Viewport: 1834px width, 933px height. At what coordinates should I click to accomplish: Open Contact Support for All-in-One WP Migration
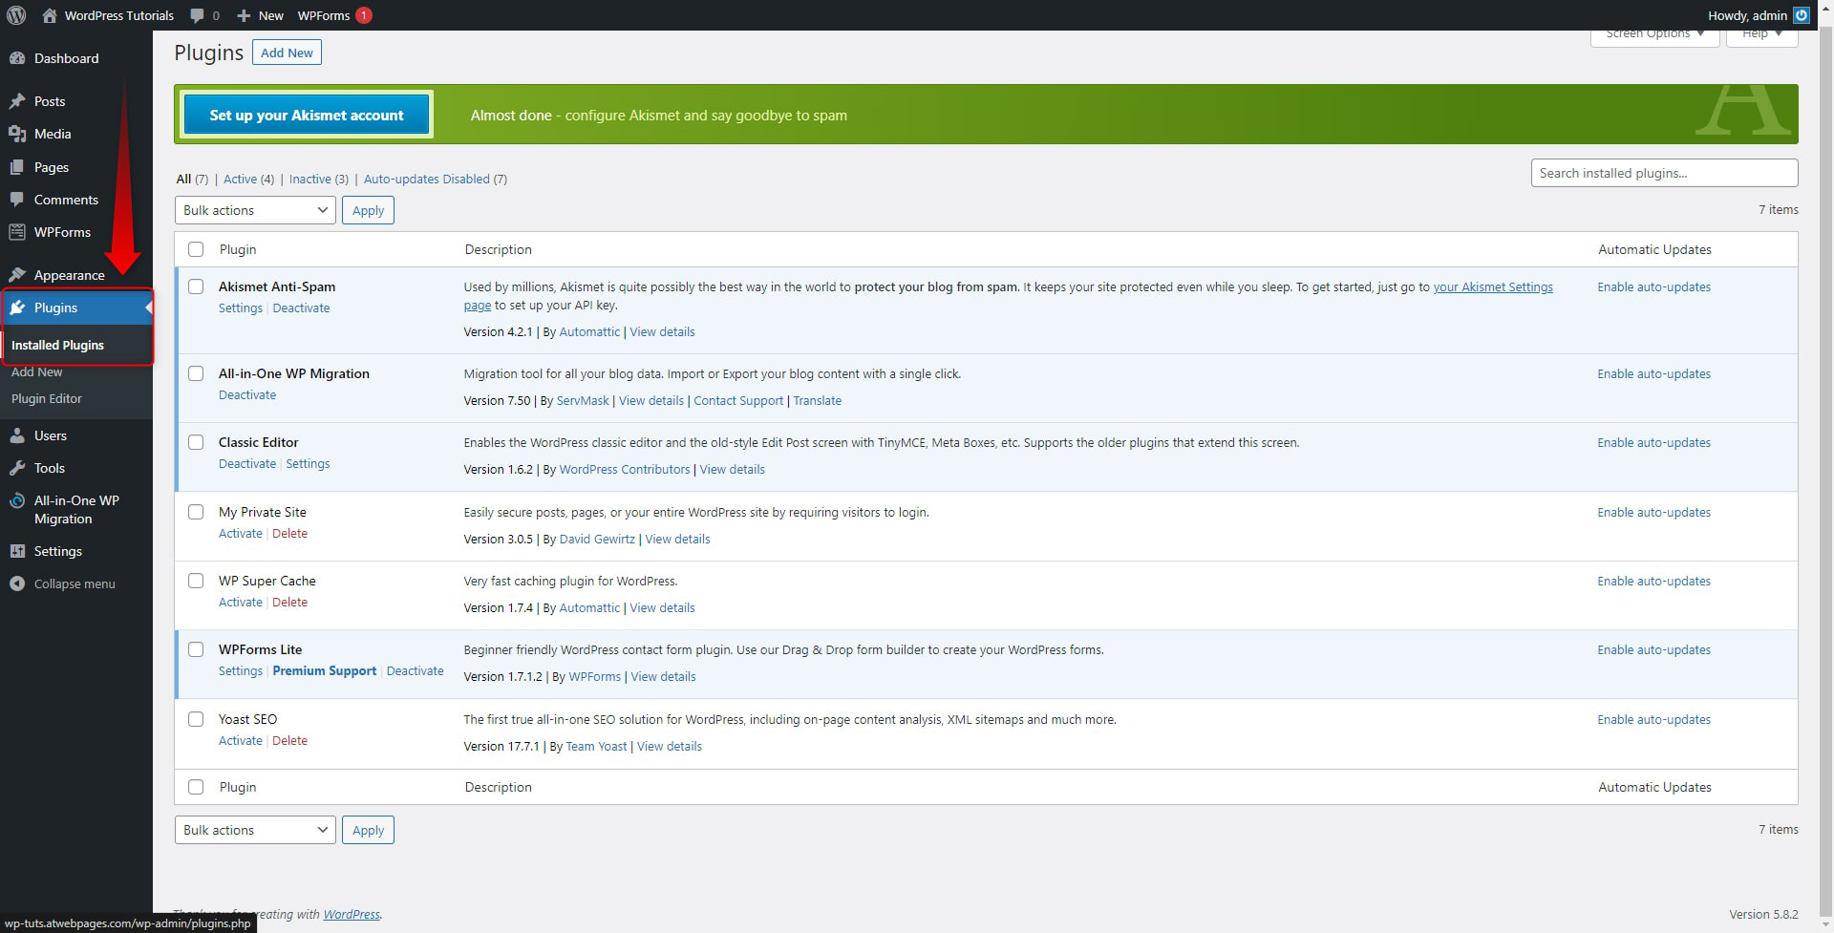(x=737, y=400)
